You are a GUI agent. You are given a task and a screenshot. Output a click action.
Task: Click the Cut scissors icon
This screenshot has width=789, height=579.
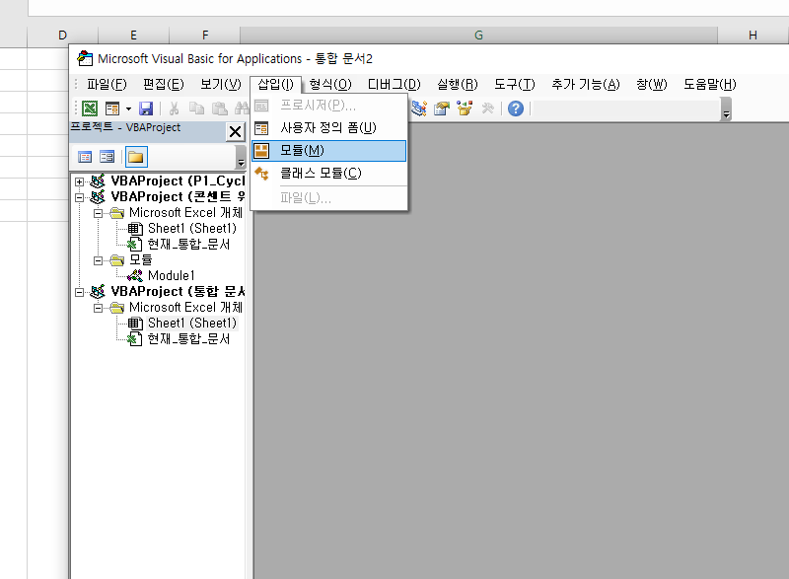coord(175,109)
